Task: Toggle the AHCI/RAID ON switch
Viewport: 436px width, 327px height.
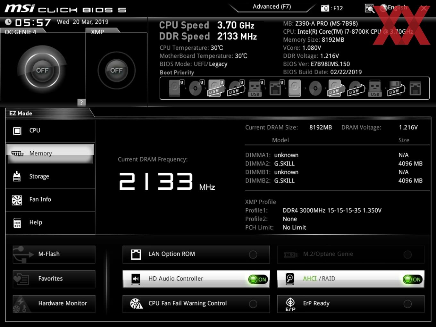Action: [x=413, y=279]
